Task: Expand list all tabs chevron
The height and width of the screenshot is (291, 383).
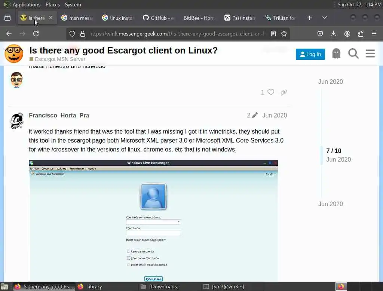Action: (x=325, y=18)
